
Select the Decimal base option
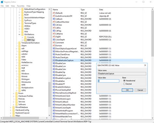(124, 84)
